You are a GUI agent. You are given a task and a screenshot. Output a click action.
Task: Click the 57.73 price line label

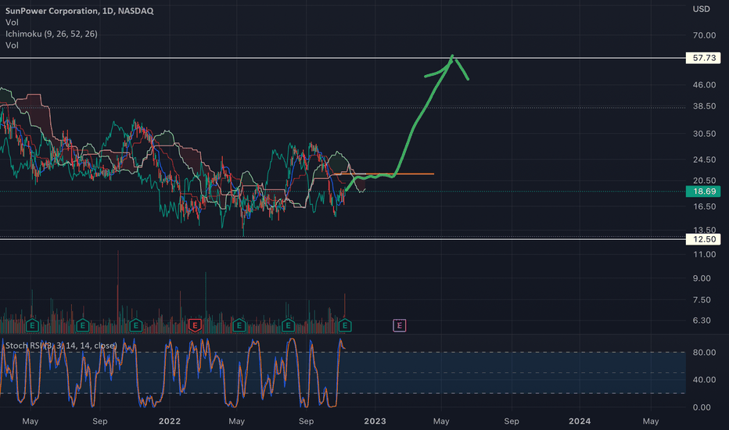703,58
